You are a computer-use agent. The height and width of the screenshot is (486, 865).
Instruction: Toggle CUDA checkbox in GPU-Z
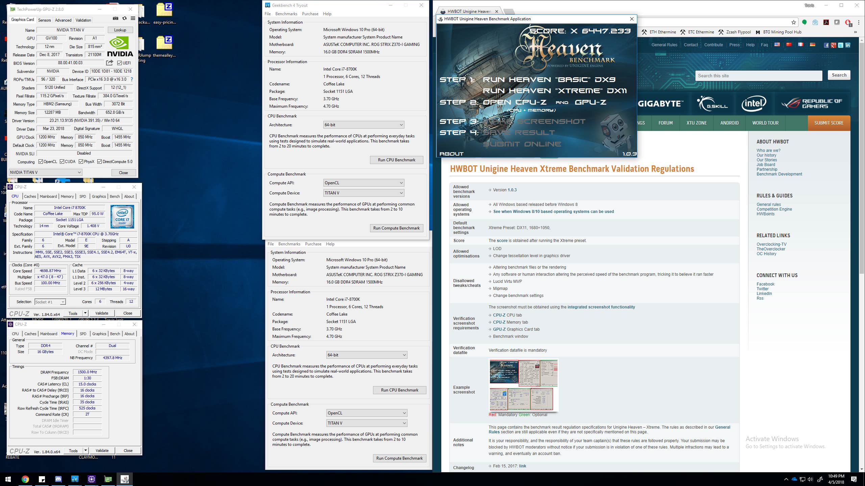(x=62, y=162)
